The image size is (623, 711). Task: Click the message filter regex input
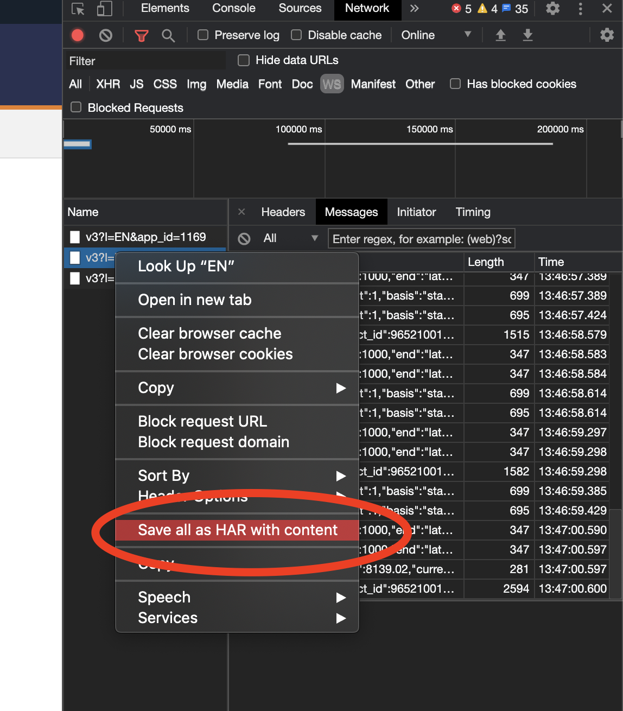(x=421, y=238)
